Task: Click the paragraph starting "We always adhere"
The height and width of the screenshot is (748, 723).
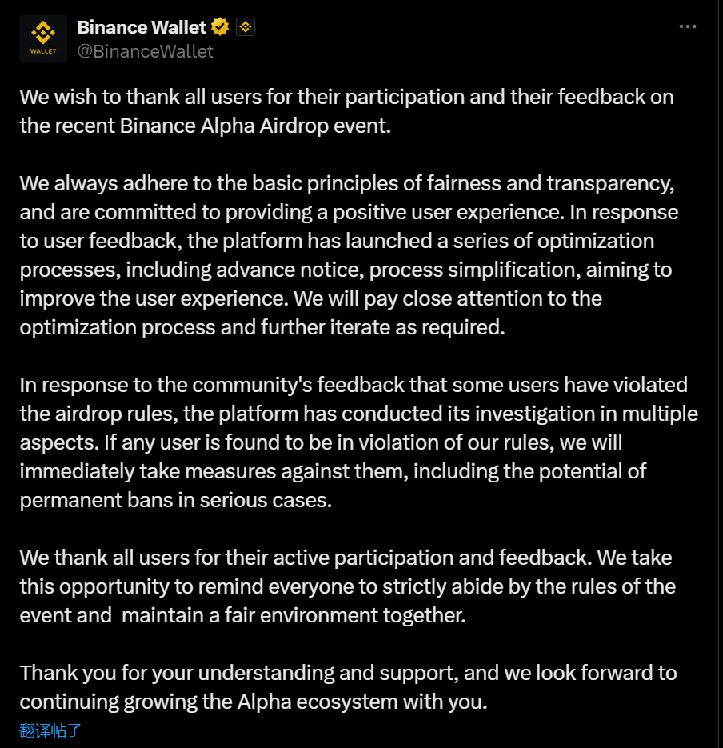Action: coord(348,255)
